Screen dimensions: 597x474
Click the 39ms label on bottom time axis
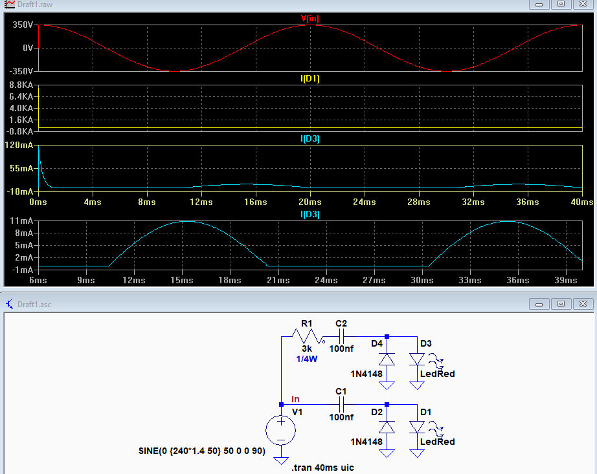pyautogui.click(x=566, y=280)
